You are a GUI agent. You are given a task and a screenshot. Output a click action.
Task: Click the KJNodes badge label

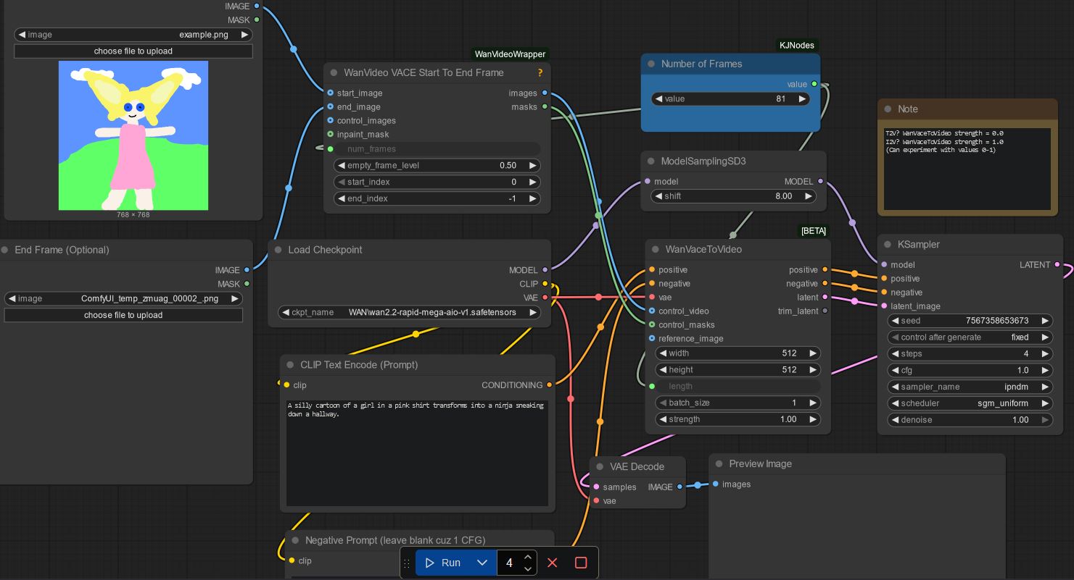coord(797,45)
